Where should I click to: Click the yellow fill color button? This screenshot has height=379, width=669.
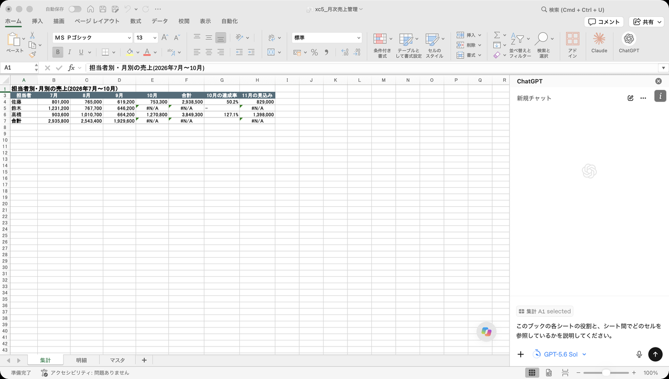tap(129, 52)
